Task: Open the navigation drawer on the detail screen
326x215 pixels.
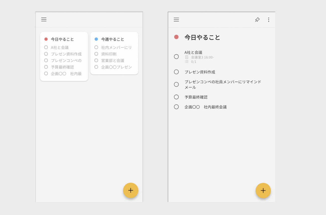Action: click(176, 20)
